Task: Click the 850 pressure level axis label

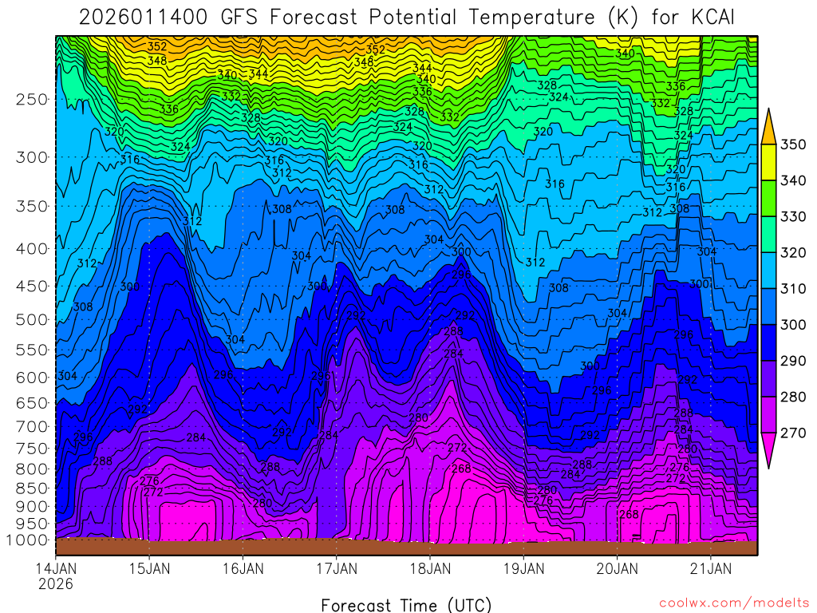Action: pyautogui.click(x=32, y=488)
